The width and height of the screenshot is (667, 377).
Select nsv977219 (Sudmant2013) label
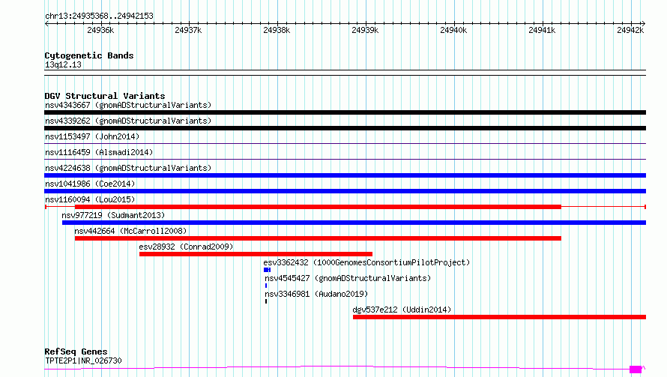tap(113, 215)
